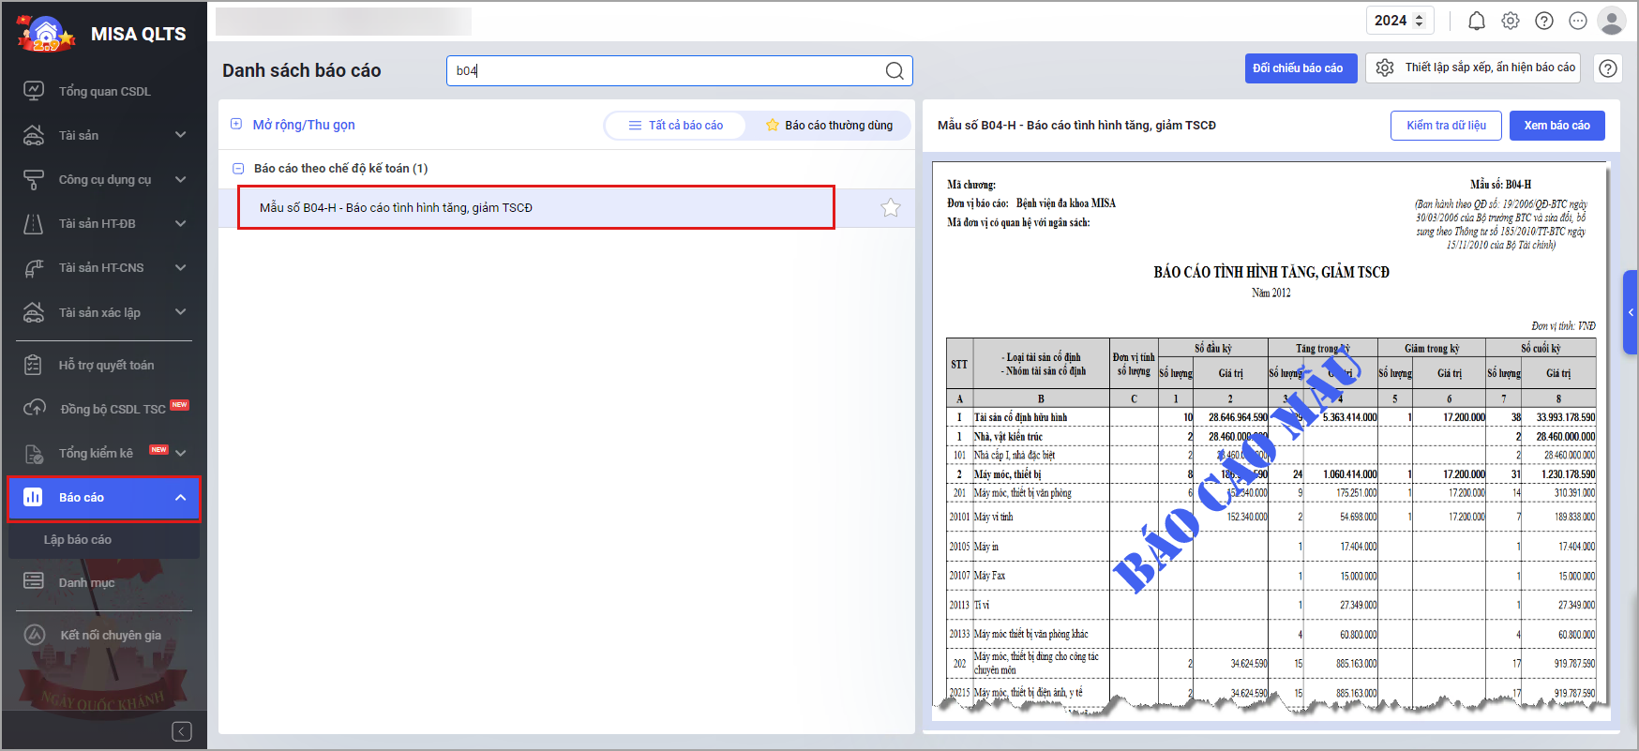The image size is (1639, 751).
Task: Click the Tổng kiểm kê document icon
Action: [34, 454]
